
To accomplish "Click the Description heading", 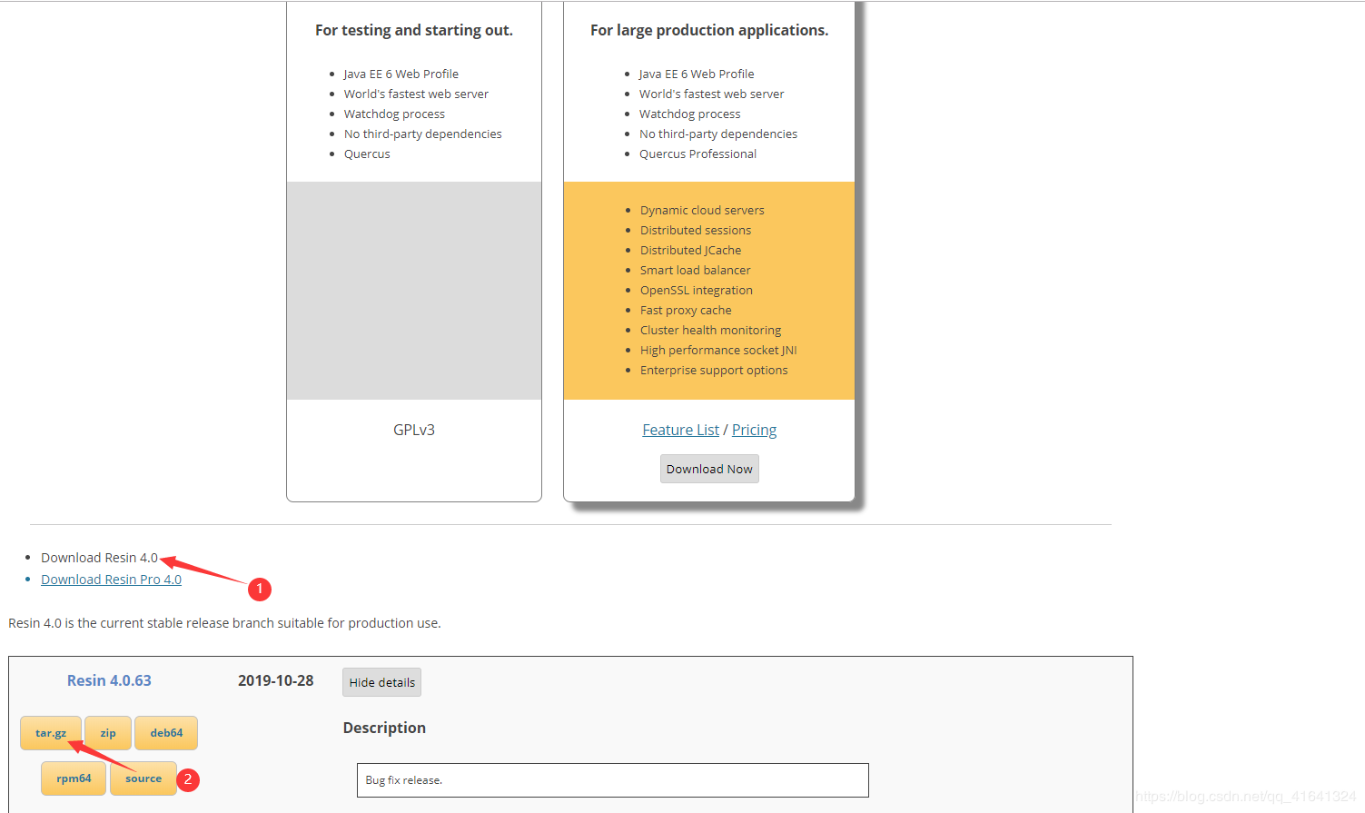I will pos(384,728).
